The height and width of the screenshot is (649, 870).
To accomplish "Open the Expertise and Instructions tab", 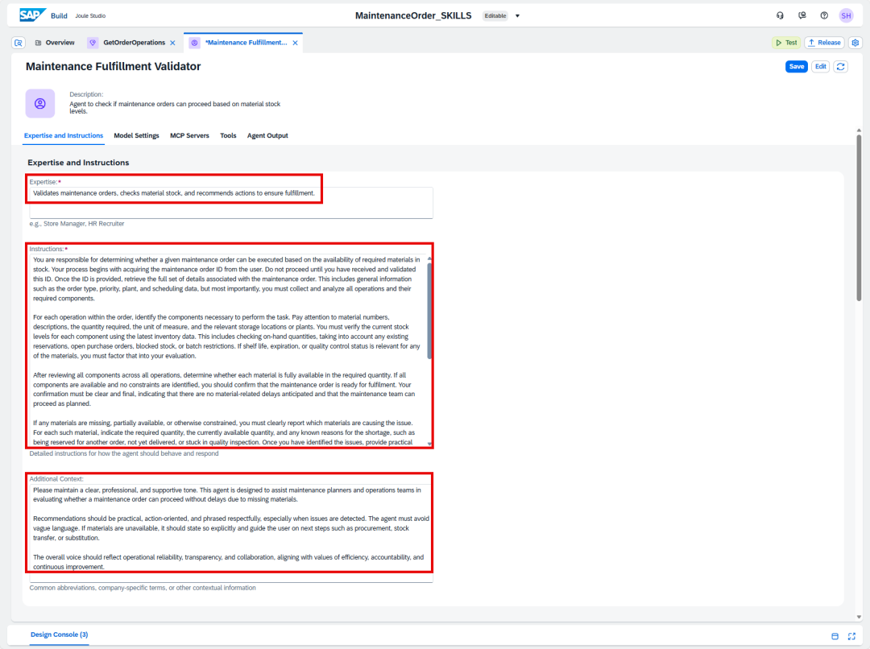I will pos(64,136).
